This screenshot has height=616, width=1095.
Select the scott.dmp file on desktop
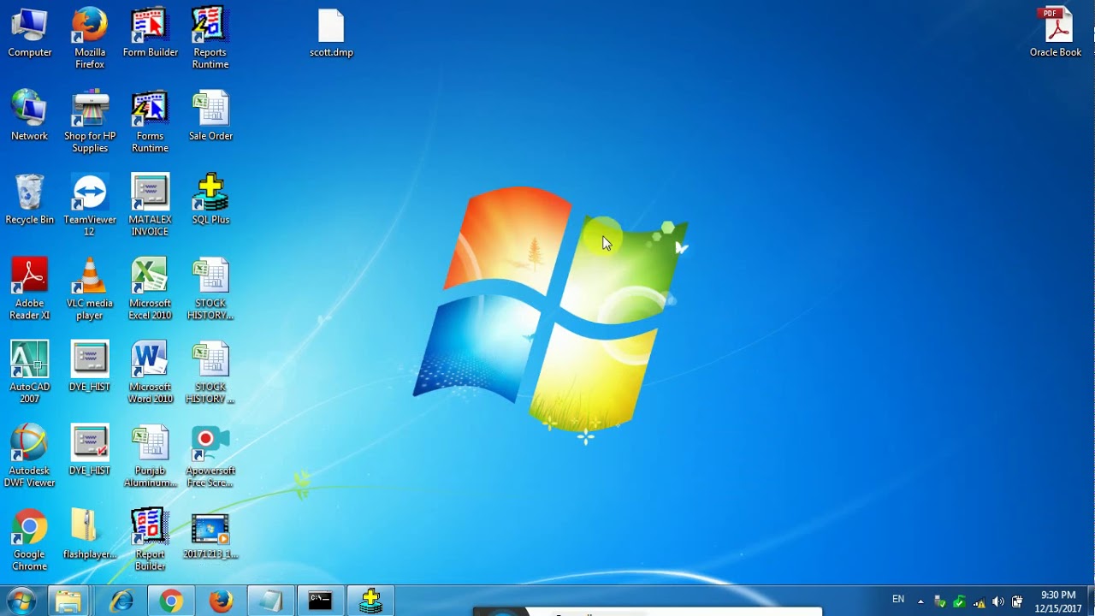(331, 33)
